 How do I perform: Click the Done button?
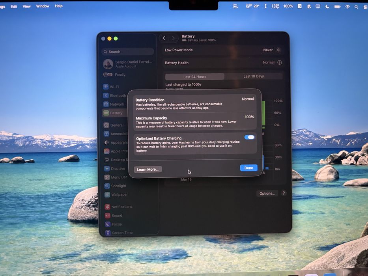248,168
